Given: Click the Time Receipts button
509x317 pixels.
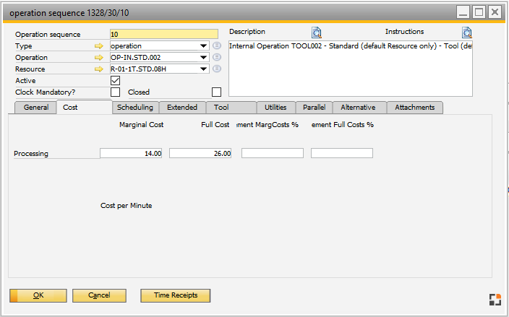Looking at the screenshot, I should point(175,295).
